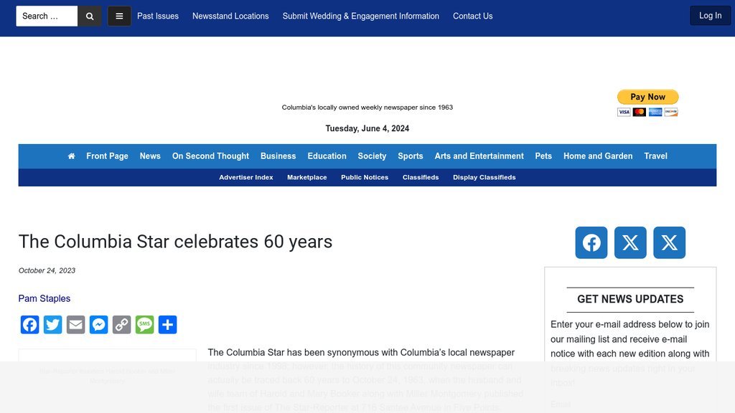The width and height of the screenshot is (735, 413).
Task: Share article via SMS icon
Action: (x=145, y=325)
